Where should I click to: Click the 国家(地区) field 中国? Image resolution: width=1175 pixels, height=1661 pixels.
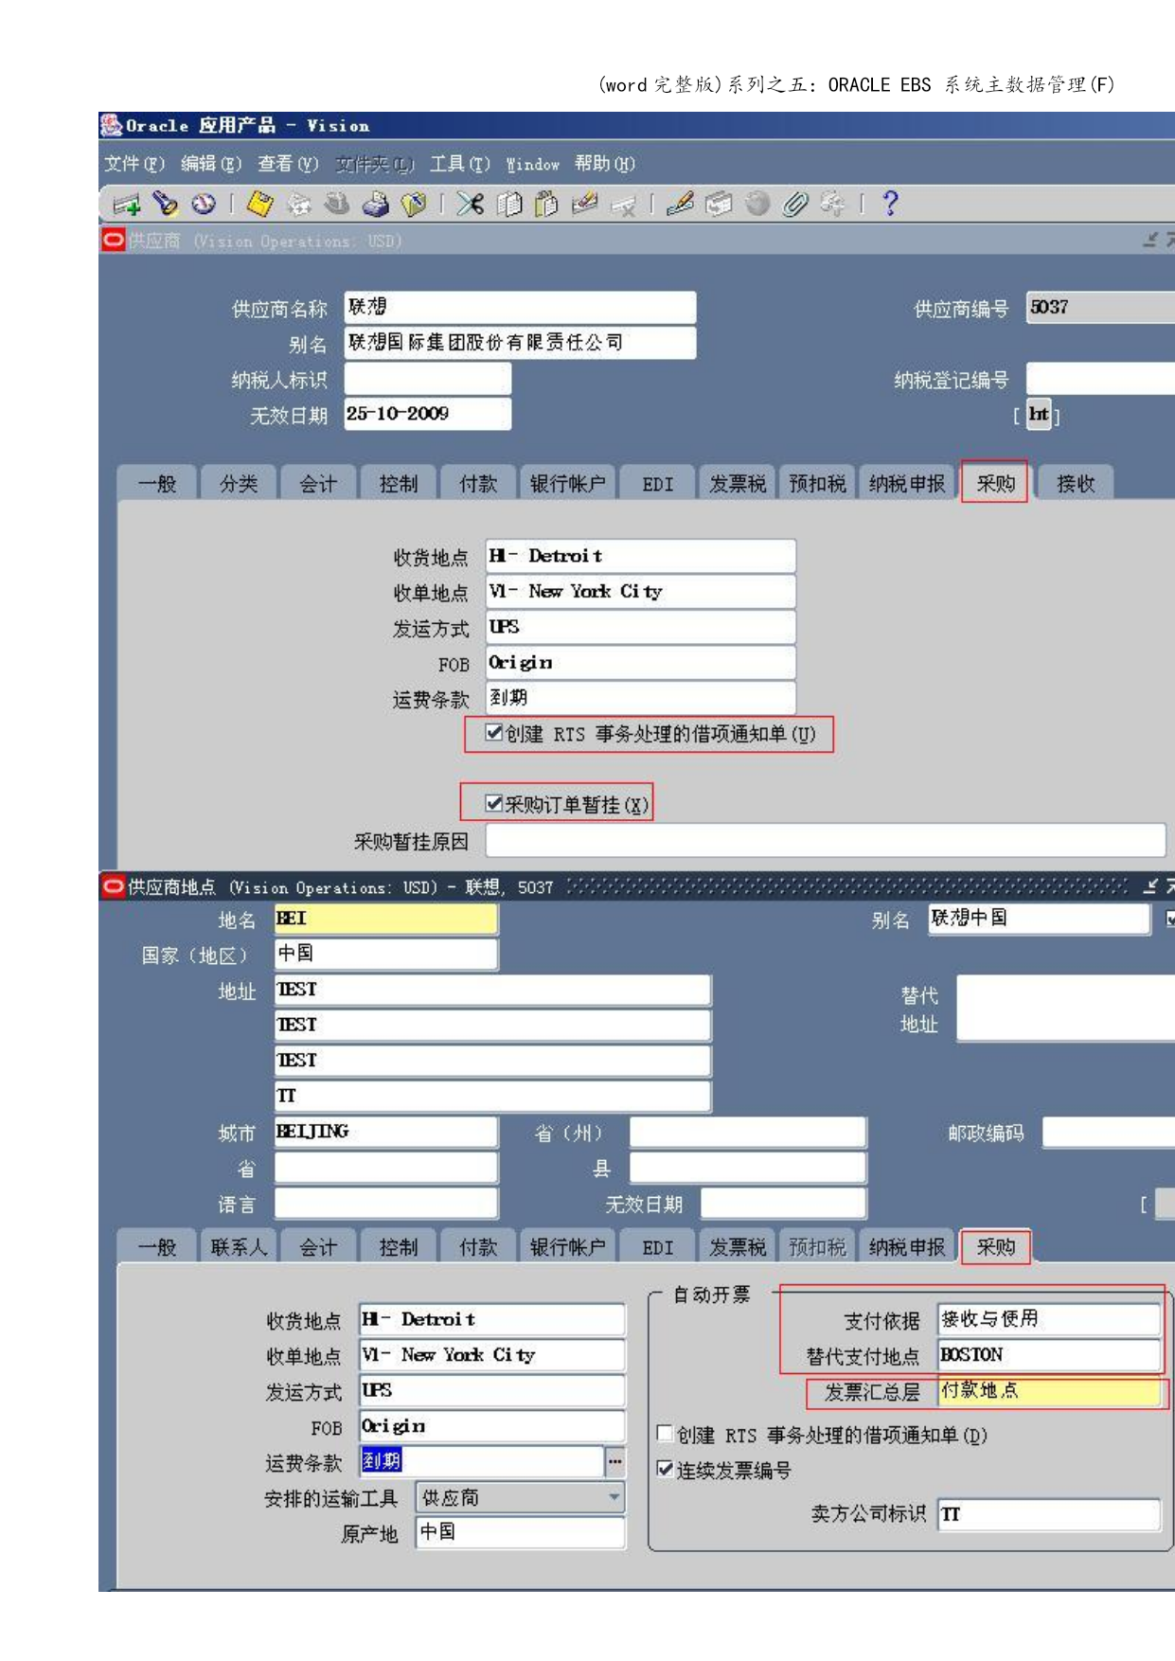[x=385, y=954]
